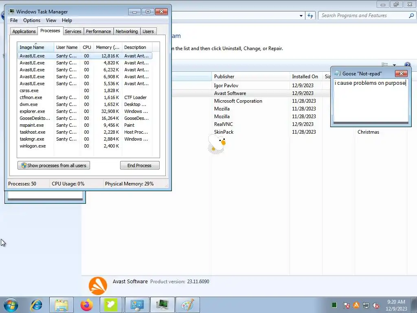Click the desktop goose character
Viewport: 417px width, 313px height.
(217, 144)
